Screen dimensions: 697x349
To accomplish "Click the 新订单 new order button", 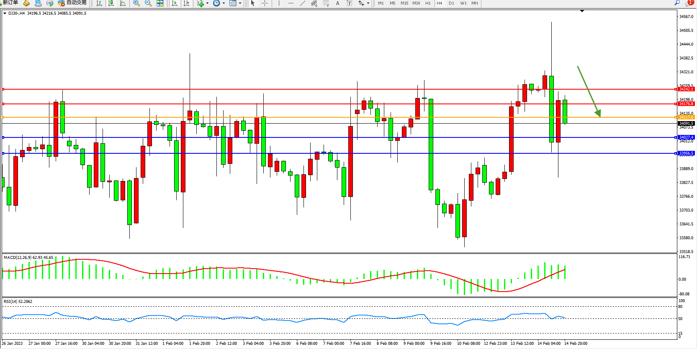I will [10, 3].
